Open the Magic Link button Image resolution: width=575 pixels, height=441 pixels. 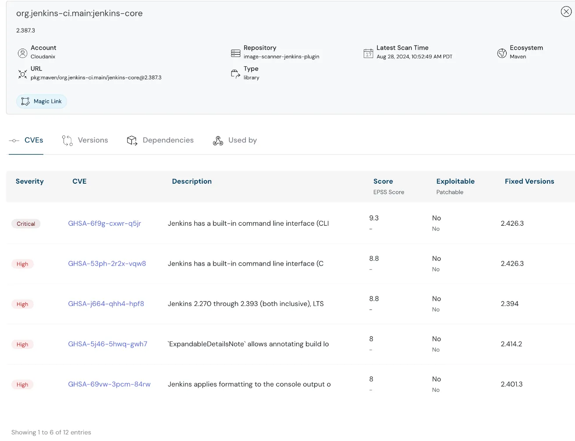pyautogui.click(x=42, y=101)
